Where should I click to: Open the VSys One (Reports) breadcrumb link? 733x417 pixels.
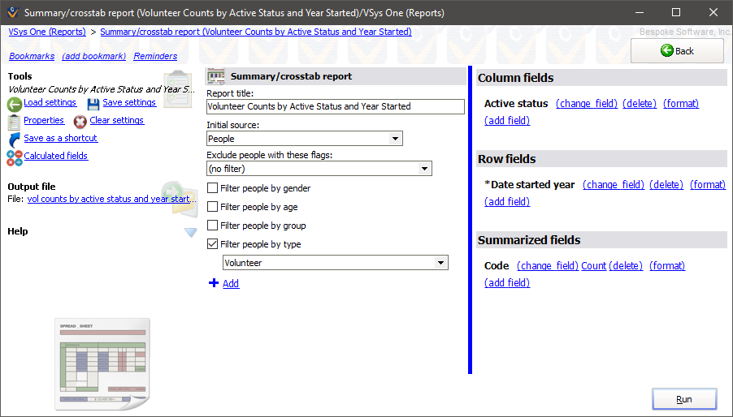(x=47, y=32)
